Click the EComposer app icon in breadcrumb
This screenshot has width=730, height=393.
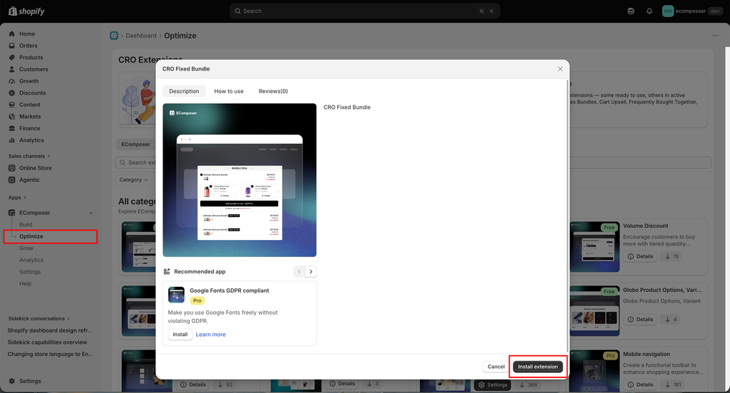(x=114, y=36)
